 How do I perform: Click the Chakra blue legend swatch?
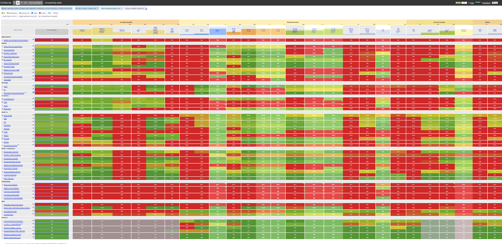tap(32, 13)
